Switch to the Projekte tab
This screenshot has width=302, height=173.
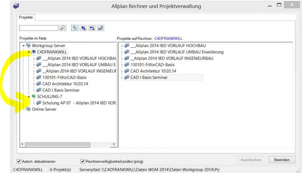click(x=26, y=17)
